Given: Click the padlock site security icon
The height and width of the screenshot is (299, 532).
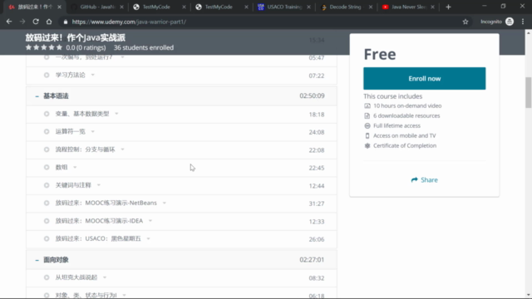Looking at the screenshot, I should pos(66,22).
